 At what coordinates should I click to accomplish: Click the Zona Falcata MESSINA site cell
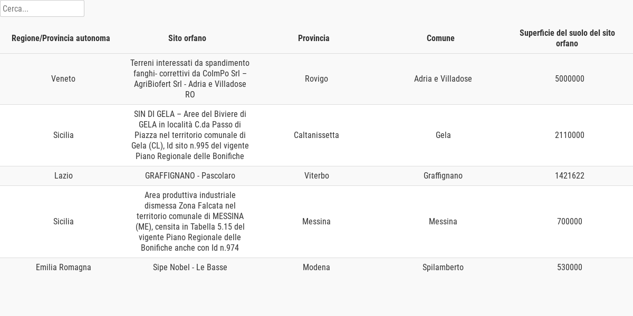click(x=190, y=221)
